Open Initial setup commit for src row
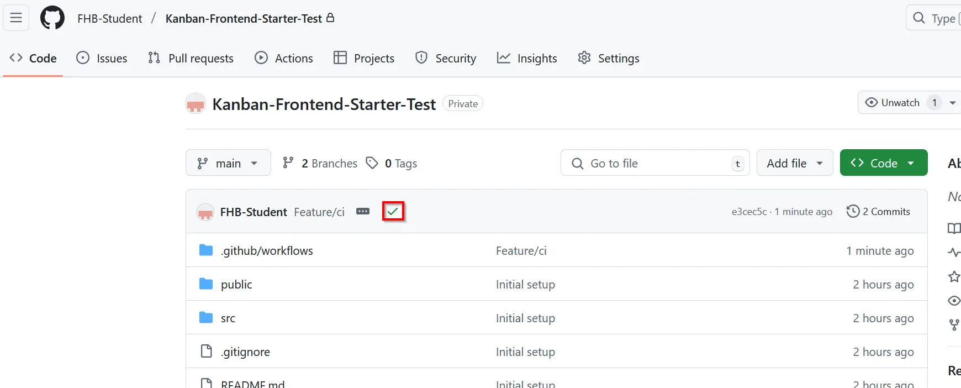 (525, 318)
